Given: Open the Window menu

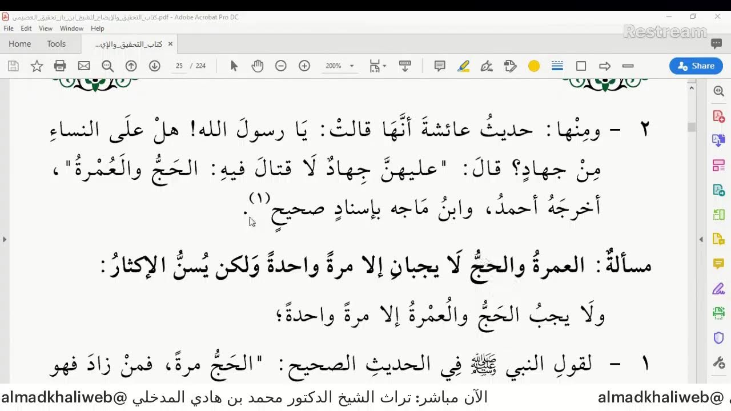Looking at the screenshot, I should [x=71, y=29].
